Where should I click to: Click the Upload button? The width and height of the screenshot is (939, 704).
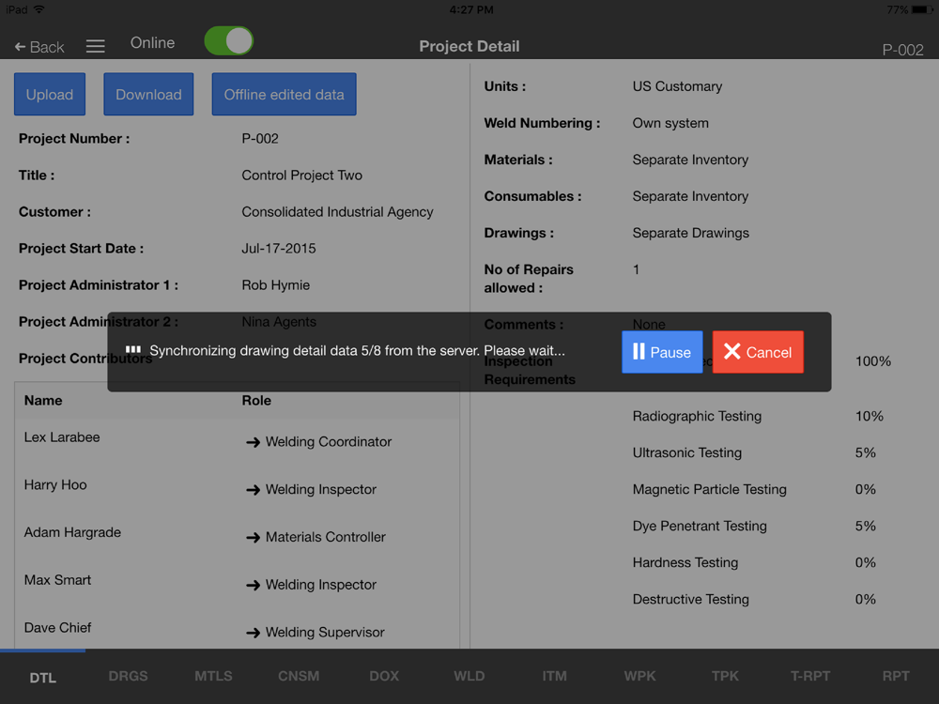[x=50, y=94]
